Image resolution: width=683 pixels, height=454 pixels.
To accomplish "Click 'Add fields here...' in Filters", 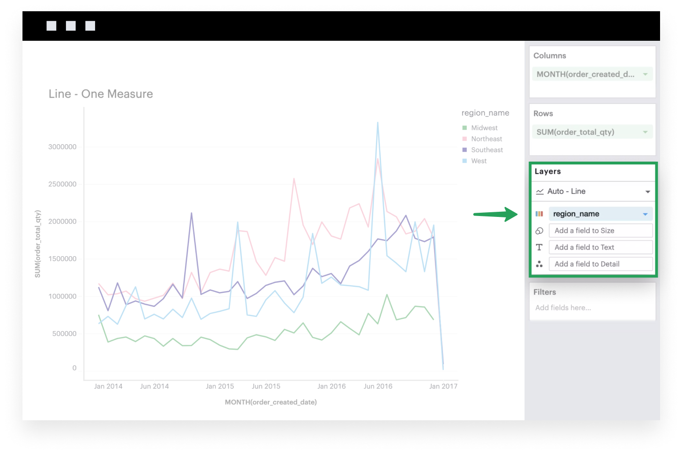I will (x=563, y=308).
